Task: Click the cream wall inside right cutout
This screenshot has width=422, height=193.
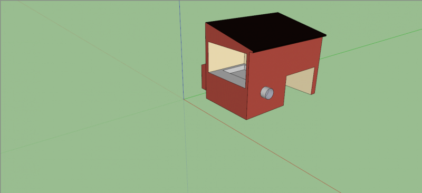Action: [300, 80]
